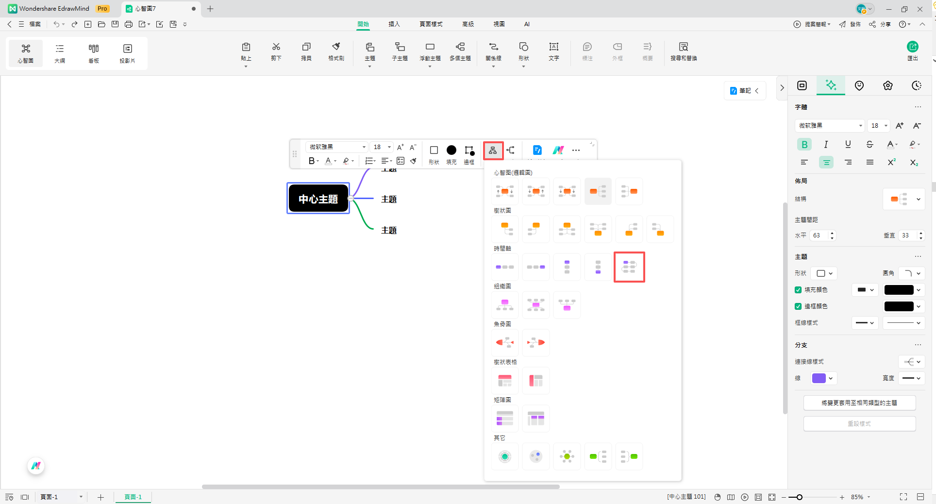936x504 pixels.
Task: Uncheck the fill color (填充顏色) checkbox
Action: point(798,290)
